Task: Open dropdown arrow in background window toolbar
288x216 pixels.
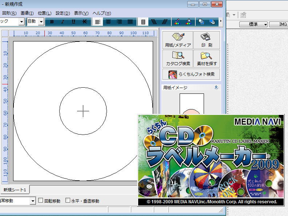Action: click(234, 15)
